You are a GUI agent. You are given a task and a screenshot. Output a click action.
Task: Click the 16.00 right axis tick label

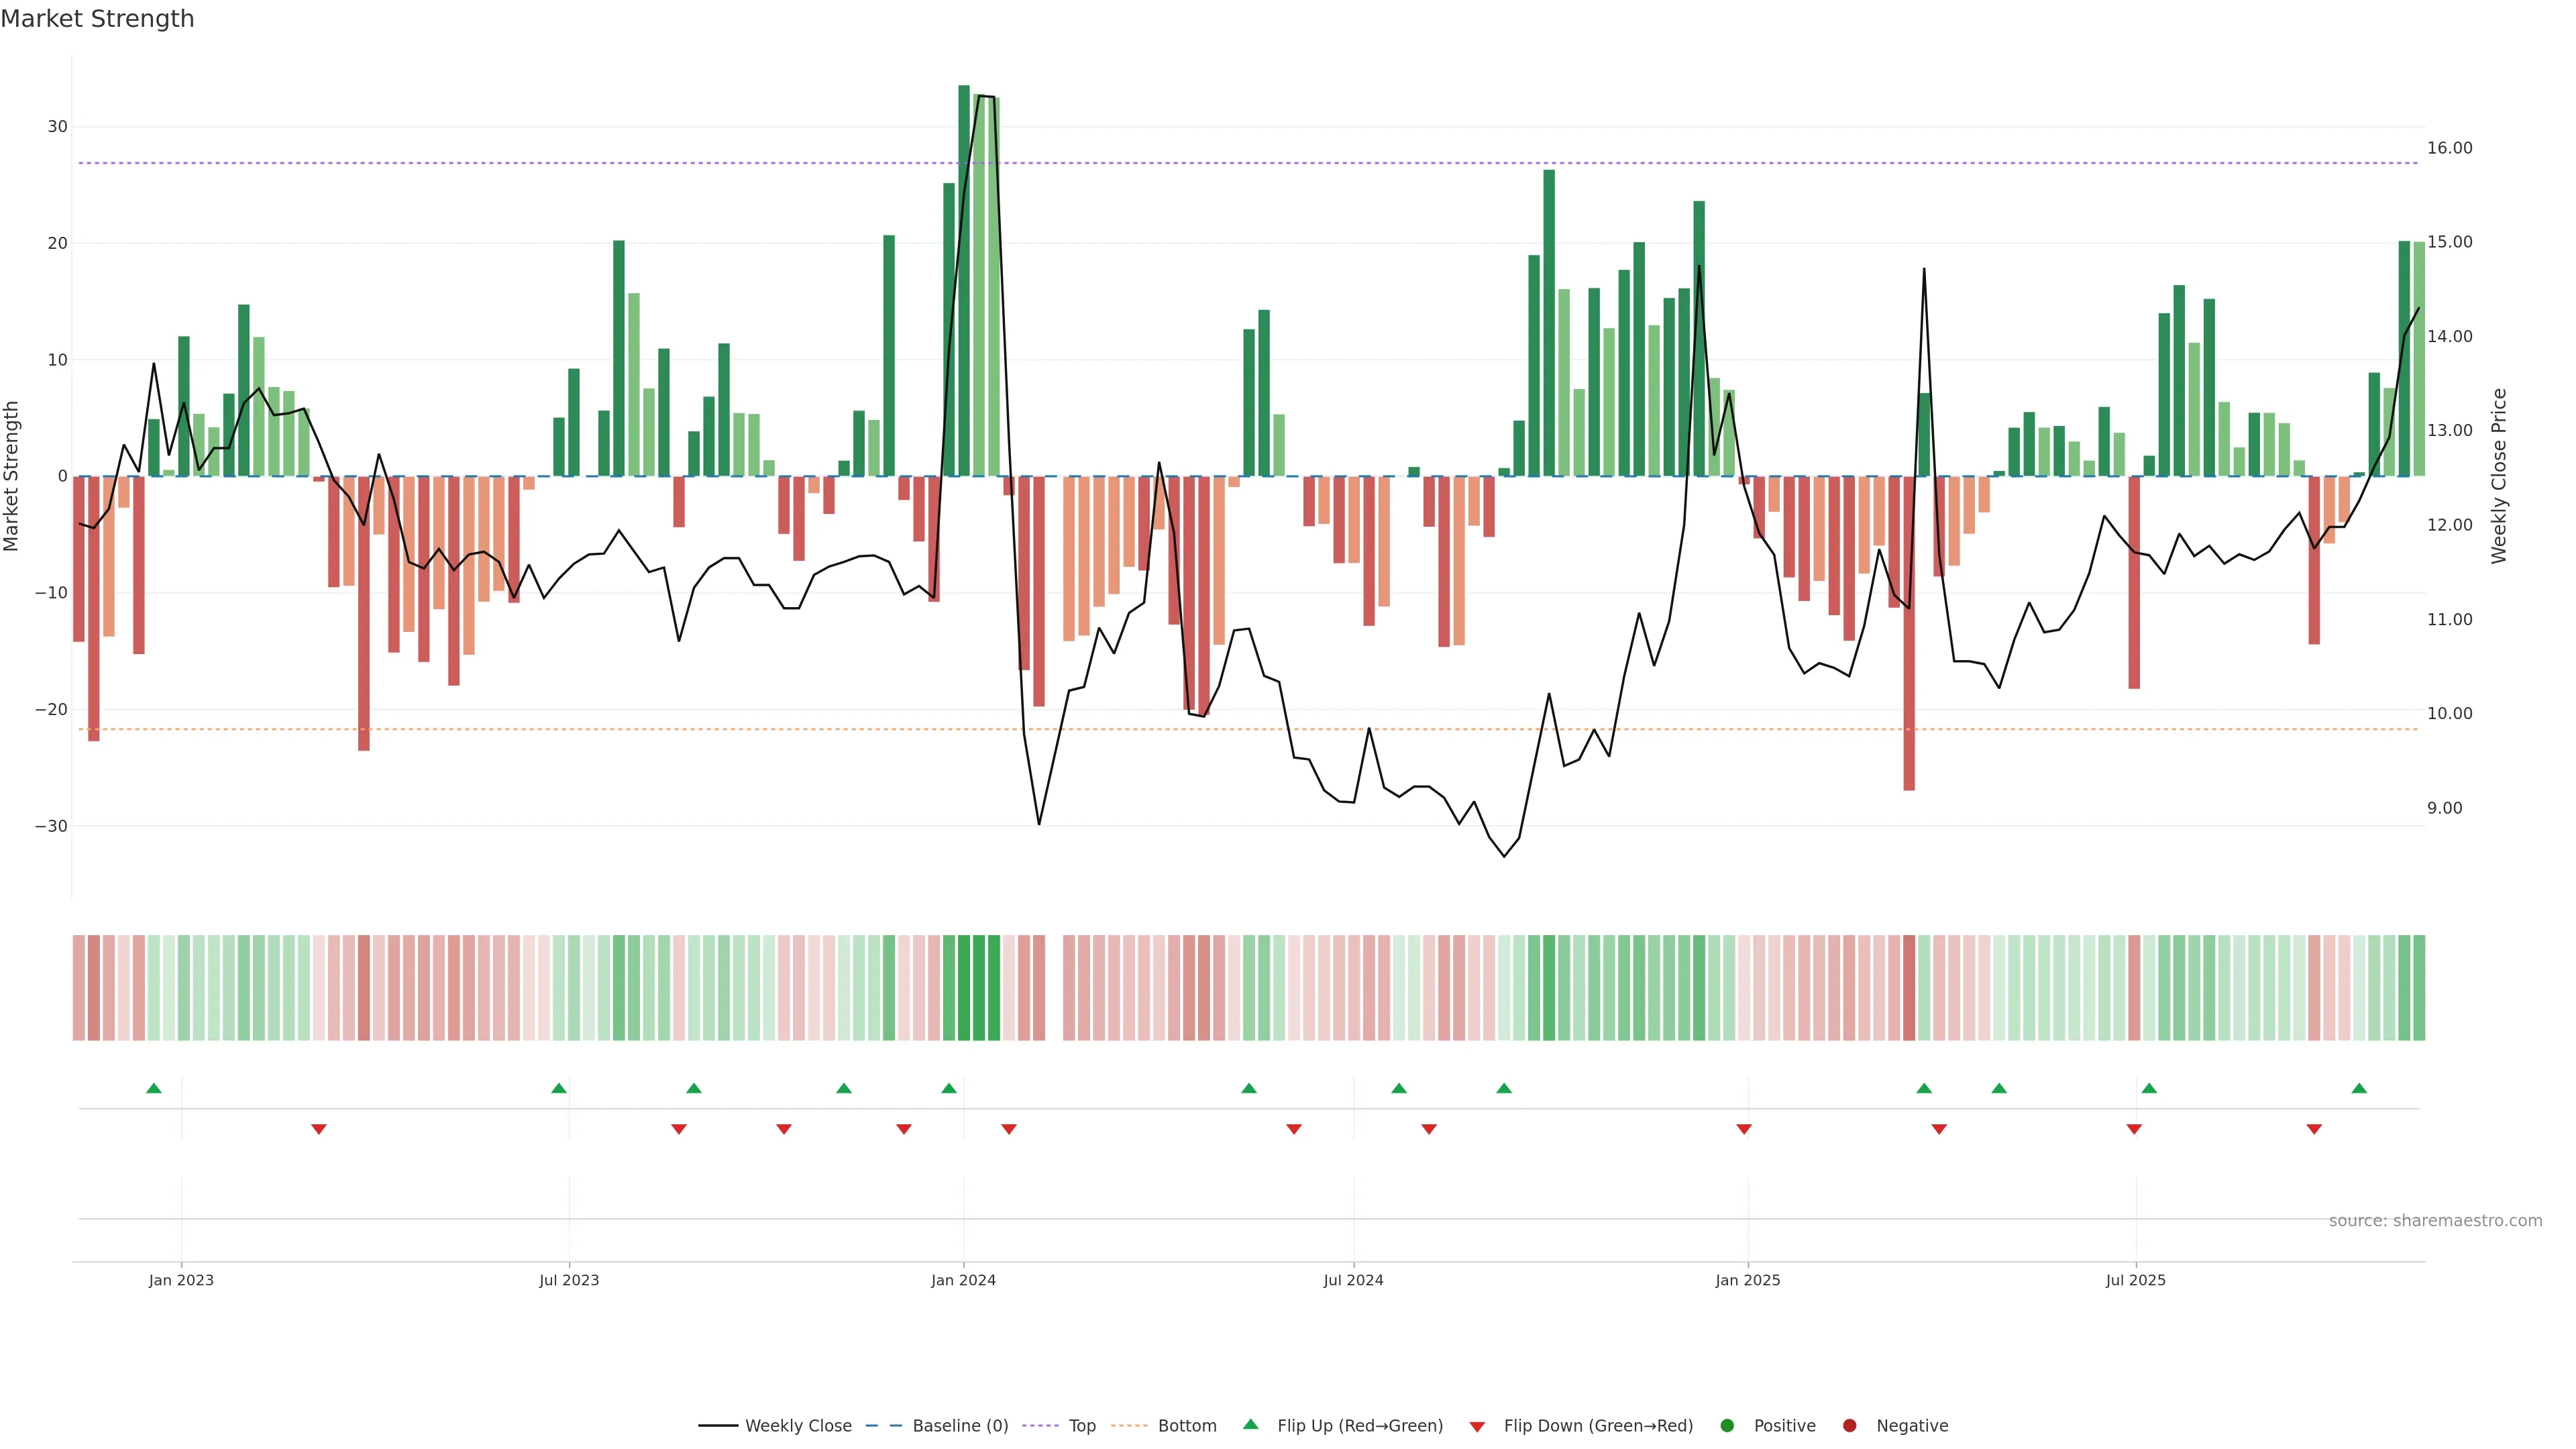click(2449, 148)
